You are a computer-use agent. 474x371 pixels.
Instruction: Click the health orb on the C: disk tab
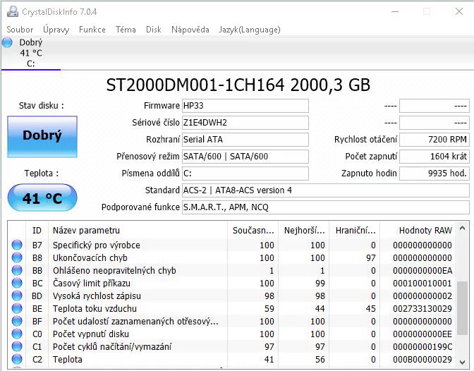[8, 43]
